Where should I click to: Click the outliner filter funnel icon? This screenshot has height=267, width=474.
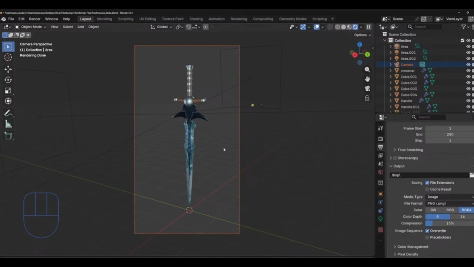pyautogui.click(x=463, y=27)
